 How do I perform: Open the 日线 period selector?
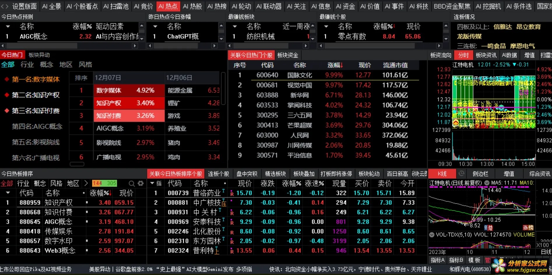click(x=546, y=252)
